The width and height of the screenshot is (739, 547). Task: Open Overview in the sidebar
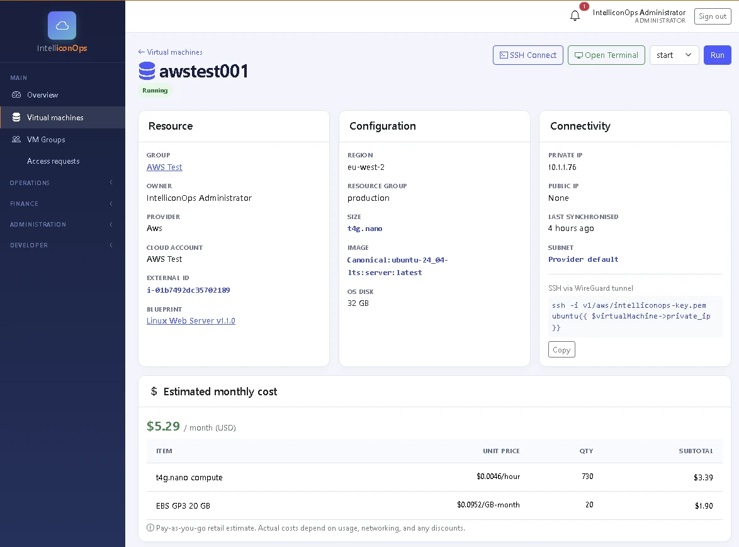pos(62,94)
